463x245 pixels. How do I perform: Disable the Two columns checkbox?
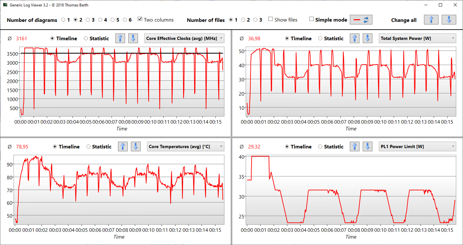tap(140, 19)
